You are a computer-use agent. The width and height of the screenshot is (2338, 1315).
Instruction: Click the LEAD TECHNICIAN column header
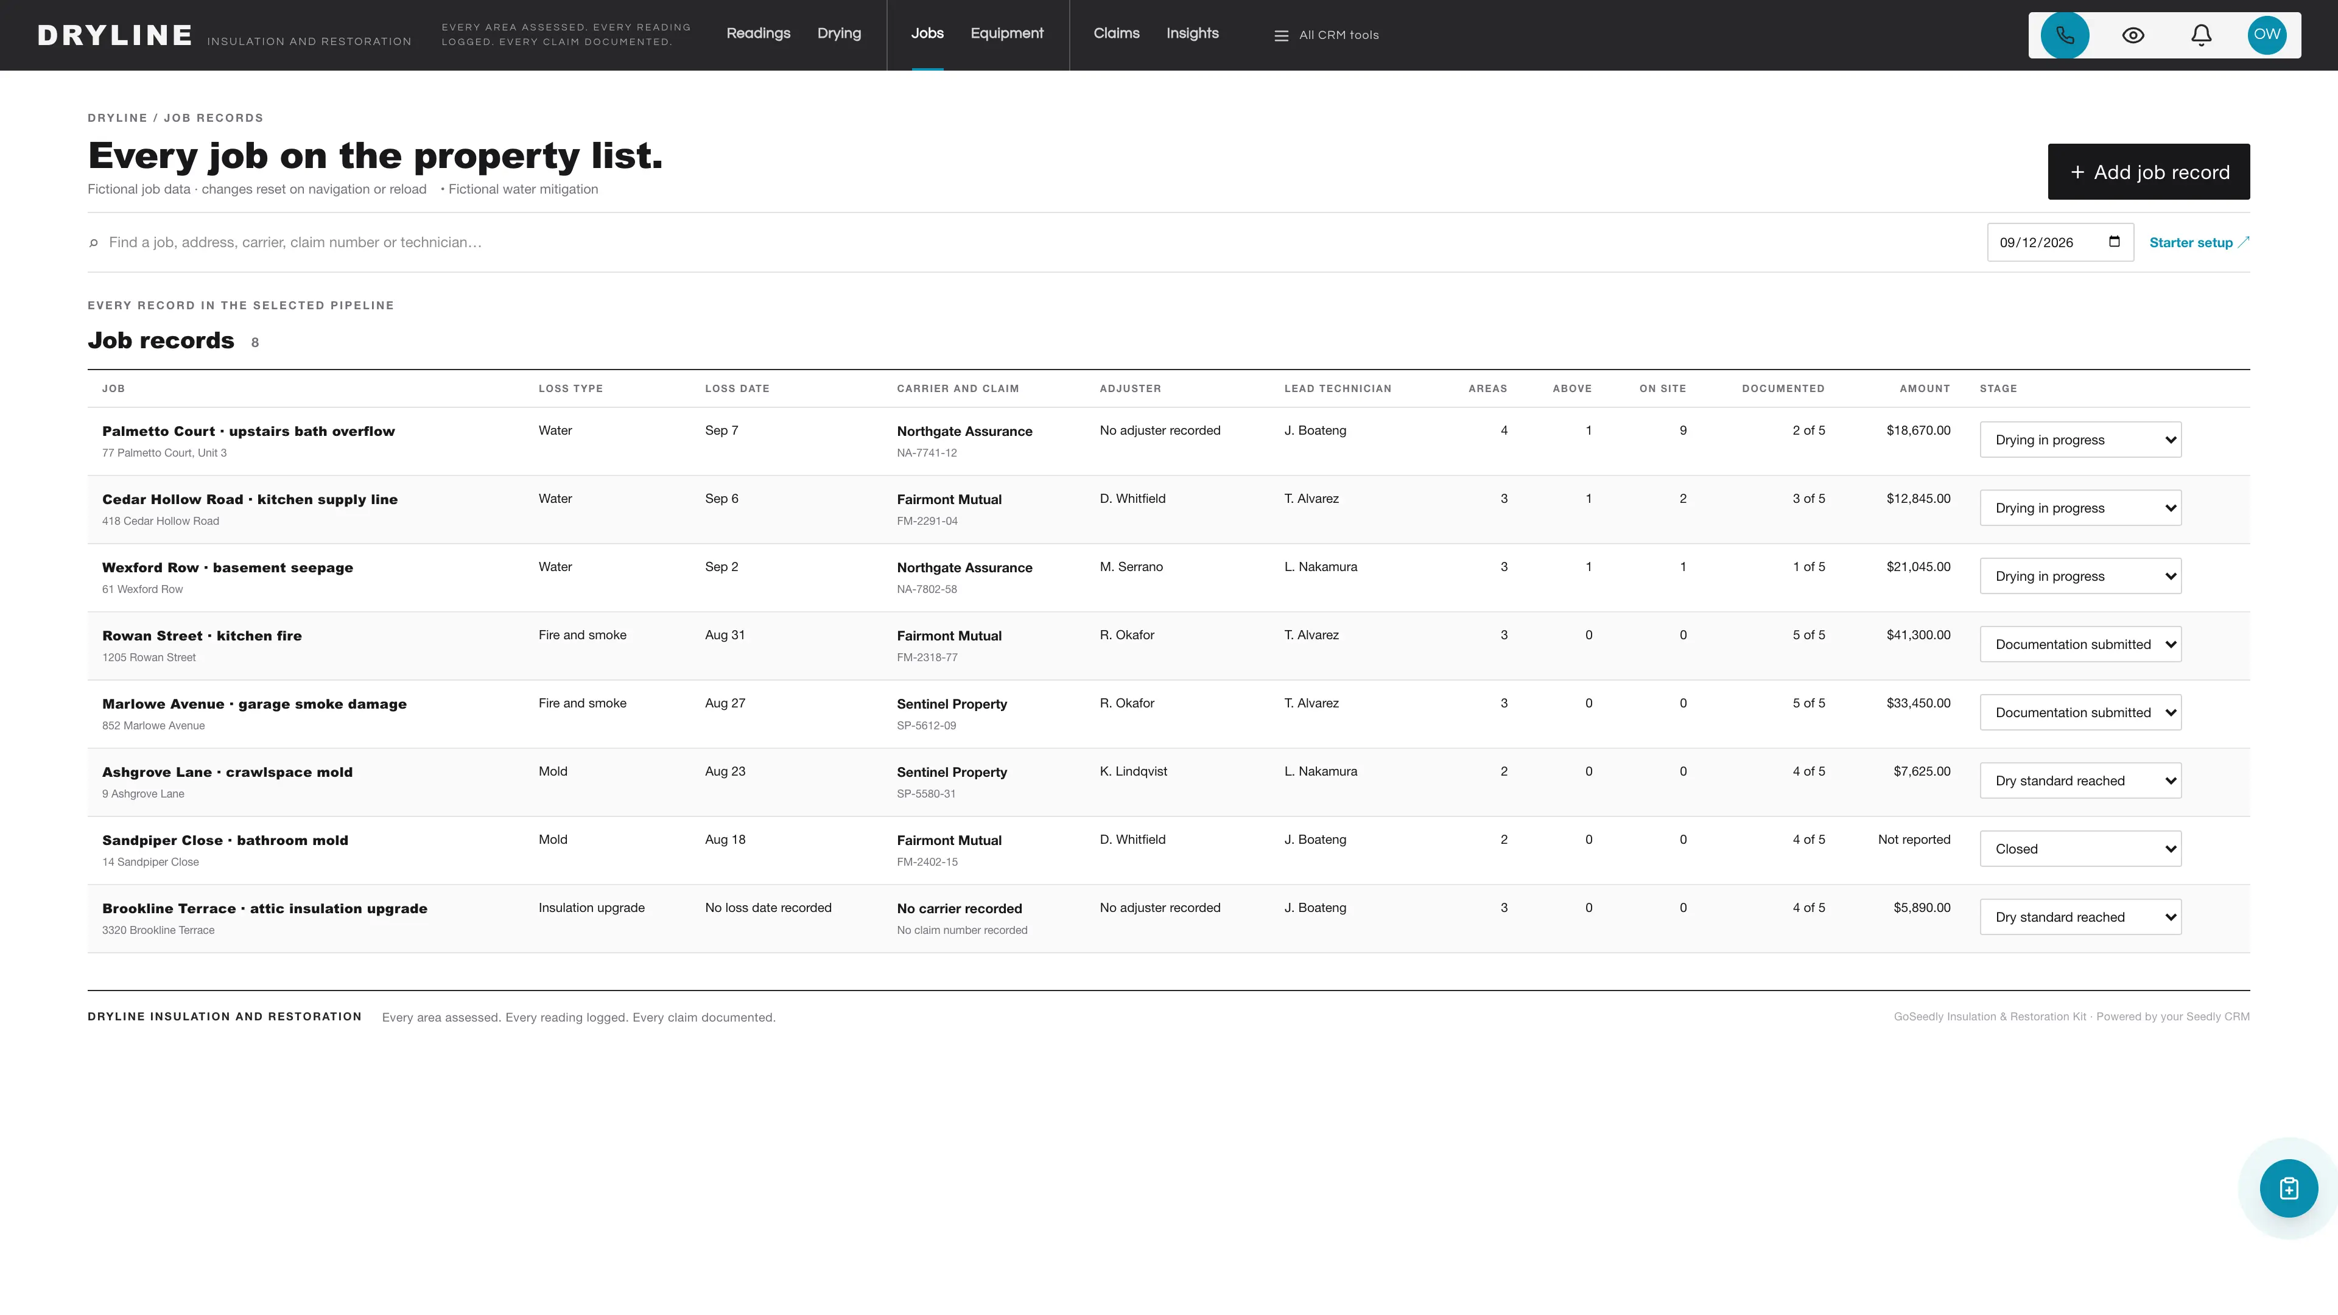[1337, 388]
